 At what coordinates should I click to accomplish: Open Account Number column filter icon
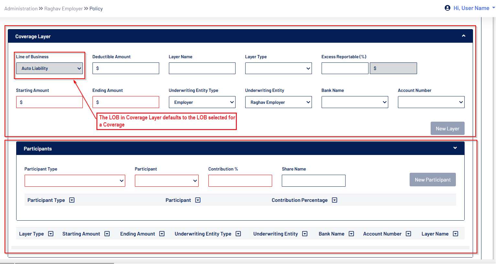tap(409, 234)
